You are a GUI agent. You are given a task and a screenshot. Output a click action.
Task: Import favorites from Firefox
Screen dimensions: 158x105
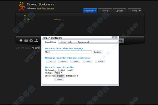click(63, 61)
